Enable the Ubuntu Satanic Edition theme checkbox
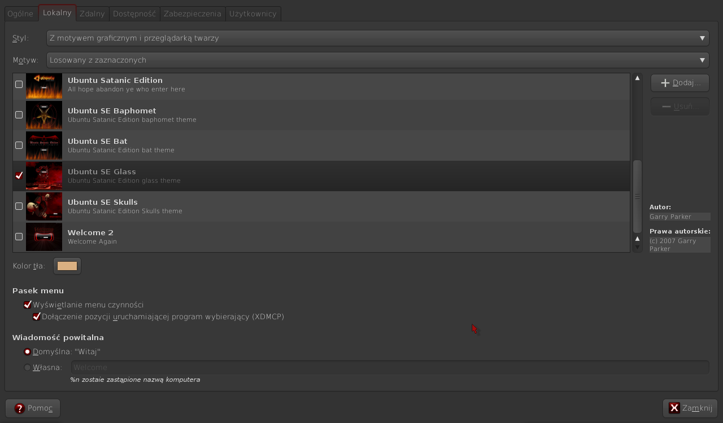 click(x=19, y=84)
